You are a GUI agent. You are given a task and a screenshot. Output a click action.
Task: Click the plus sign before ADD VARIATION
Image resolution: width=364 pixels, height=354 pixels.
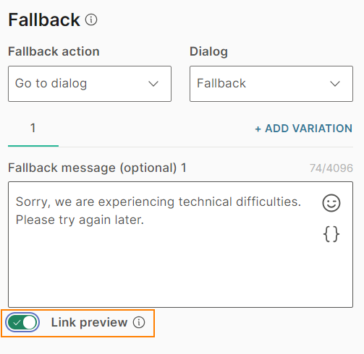(258, 129)
